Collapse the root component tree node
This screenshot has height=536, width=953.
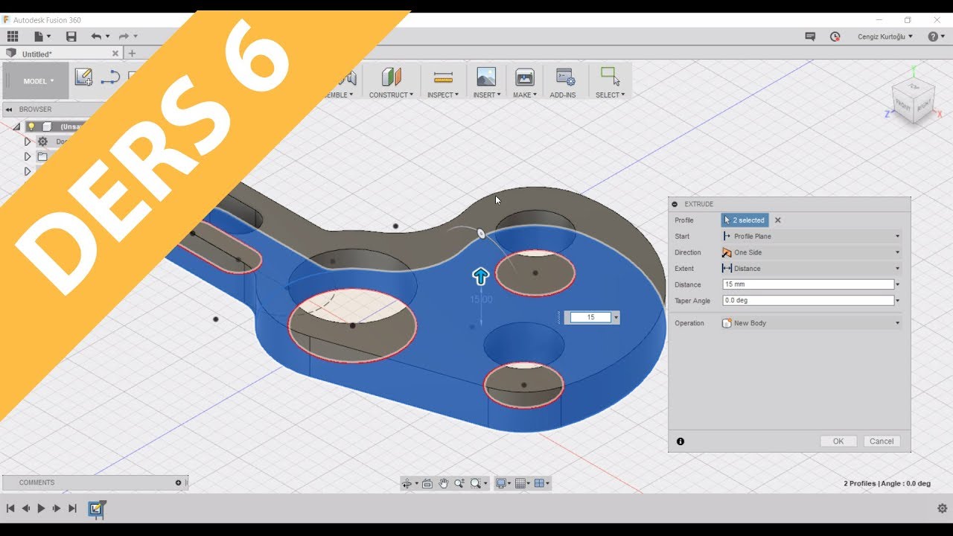pos(16,127)
